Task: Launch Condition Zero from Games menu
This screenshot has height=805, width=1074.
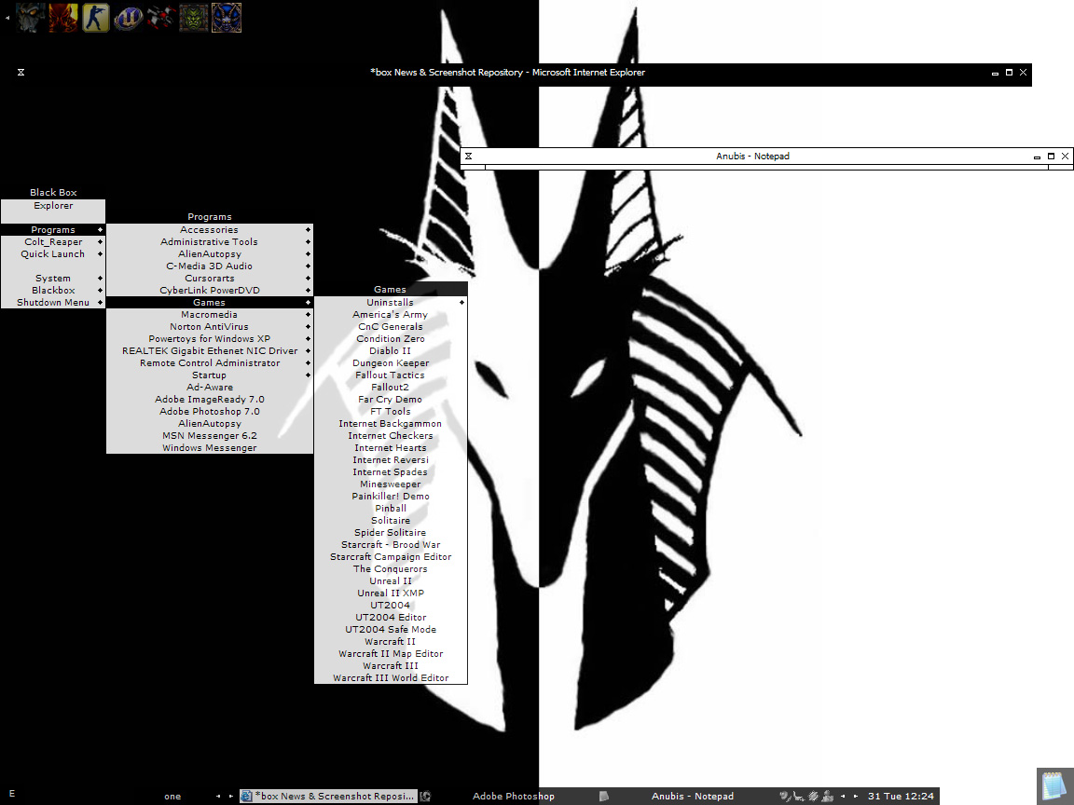Action: point(391,339)
